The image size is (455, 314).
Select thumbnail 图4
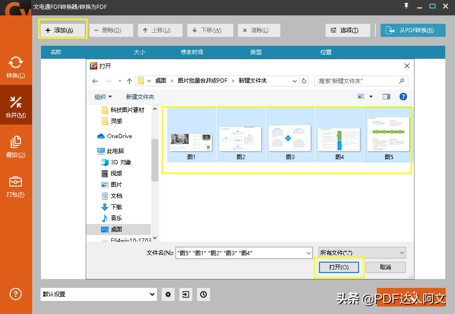tap(340, 135)
